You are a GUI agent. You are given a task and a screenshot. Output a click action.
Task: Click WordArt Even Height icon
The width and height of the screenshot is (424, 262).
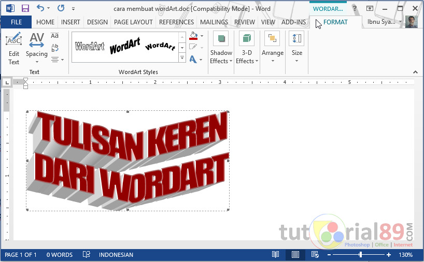click(x=54, y=36)
